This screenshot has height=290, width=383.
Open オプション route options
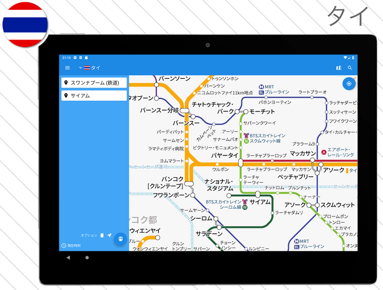coord(89,235)
